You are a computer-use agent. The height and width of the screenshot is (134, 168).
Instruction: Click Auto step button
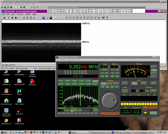(x=104, y=70)
